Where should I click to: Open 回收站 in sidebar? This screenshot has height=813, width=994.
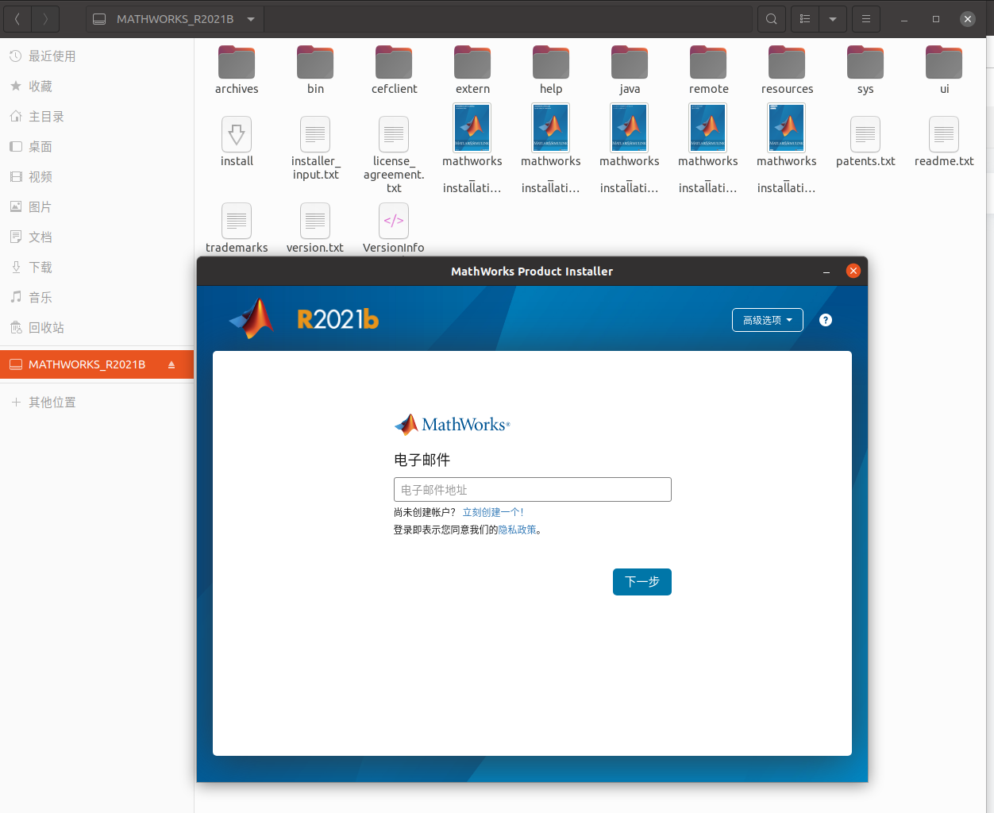click(97, 328)
